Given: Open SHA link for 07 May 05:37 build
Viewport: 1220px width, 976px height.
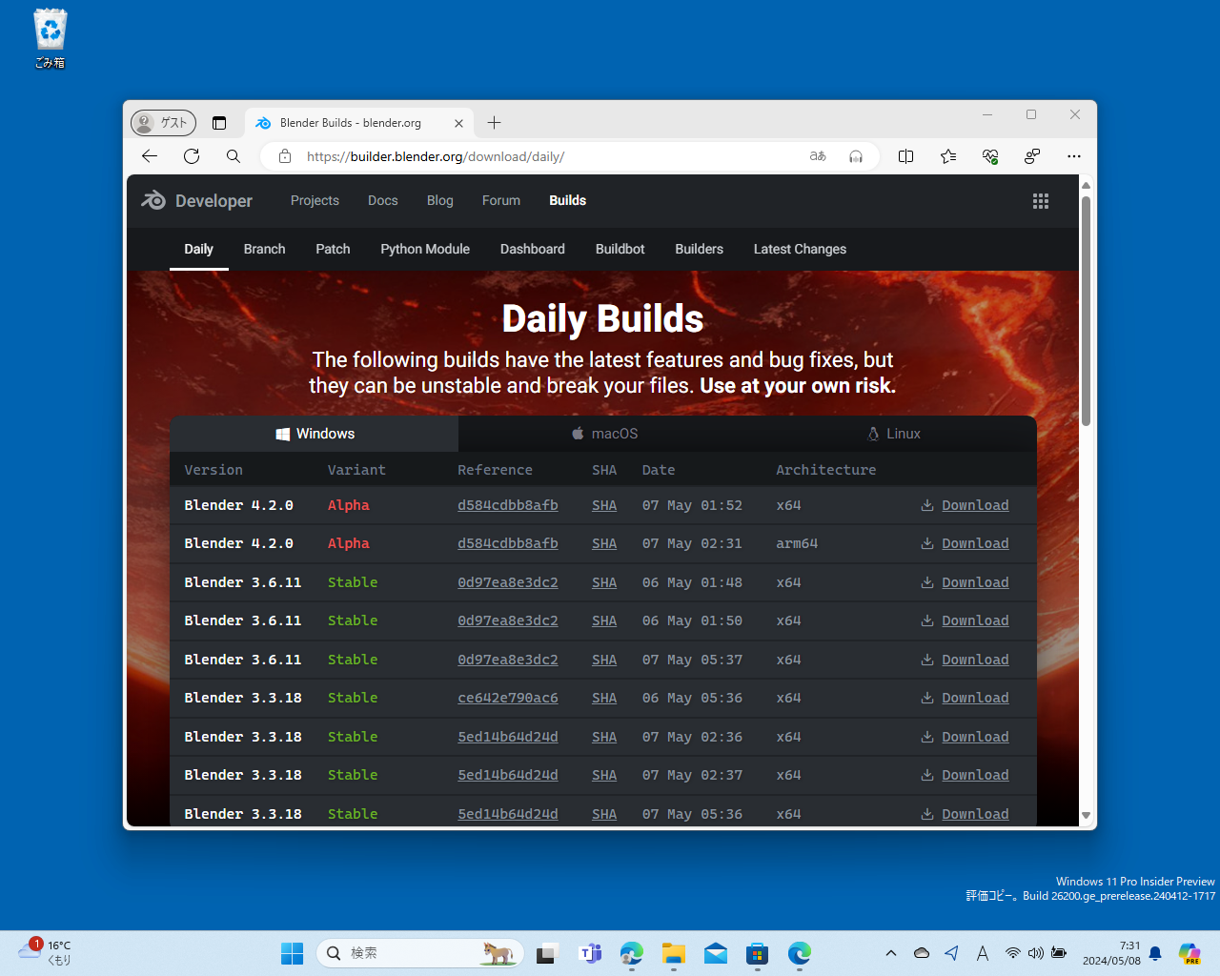Looking at the screenshot, I should (604, 660).
